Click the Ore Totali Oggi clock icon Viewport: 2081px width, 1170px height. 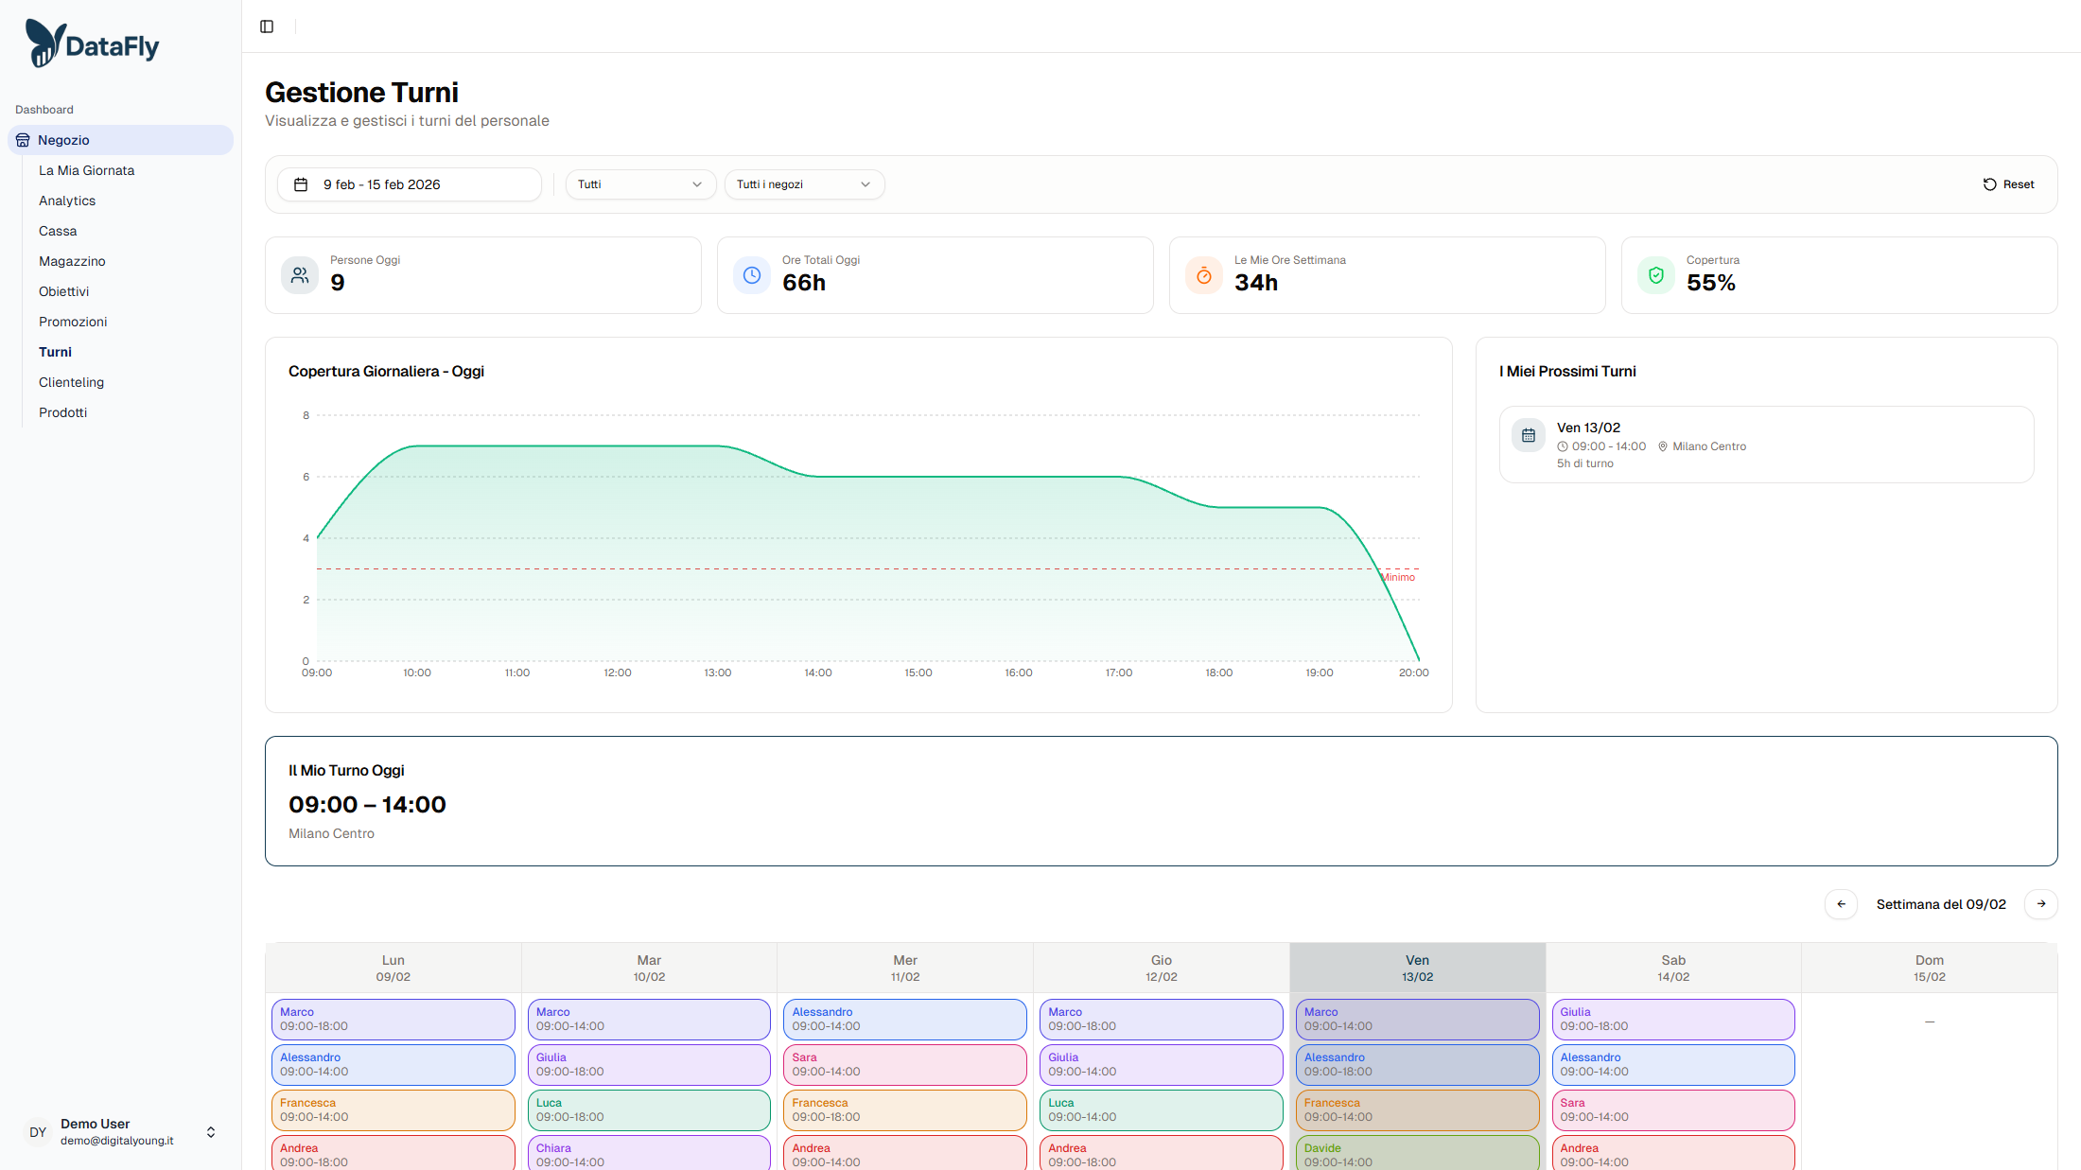pos(752,275)
